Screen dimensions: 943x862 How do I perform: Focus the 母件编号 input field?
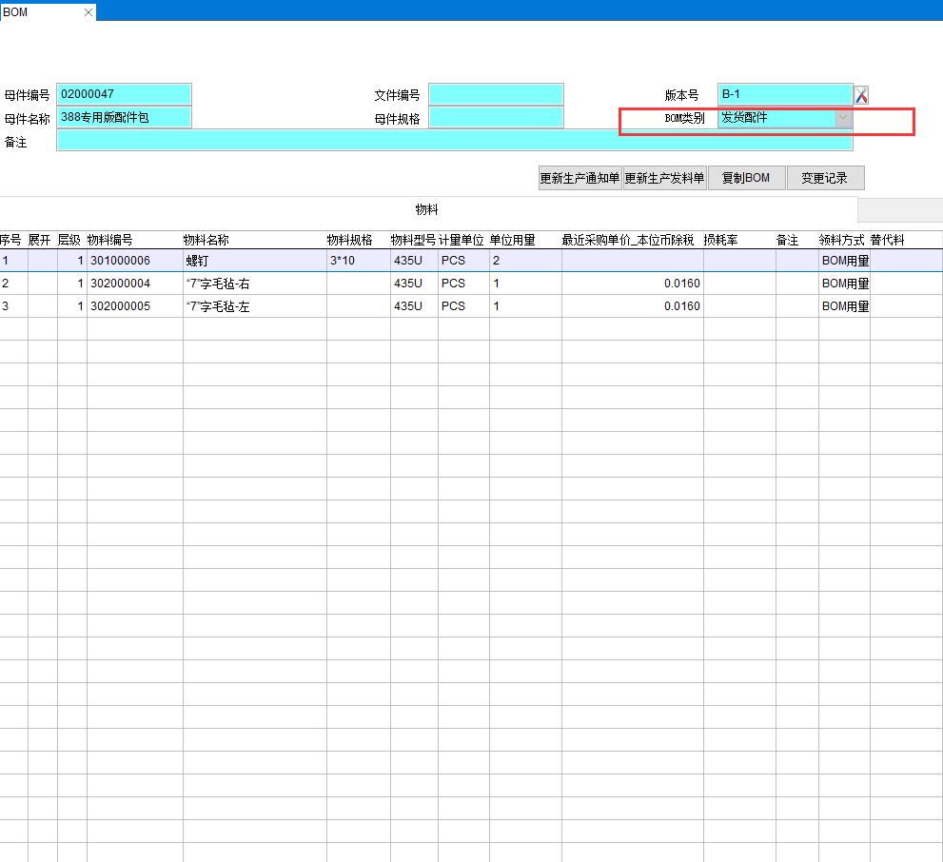click(124, 94)
